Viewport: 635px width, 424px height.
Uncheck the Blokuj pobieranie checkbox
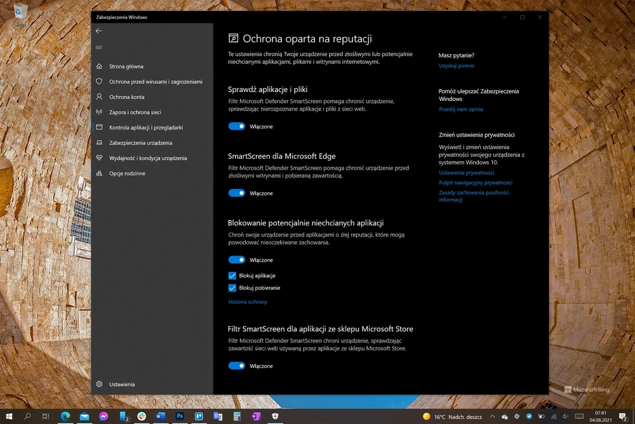coord(232,288)
